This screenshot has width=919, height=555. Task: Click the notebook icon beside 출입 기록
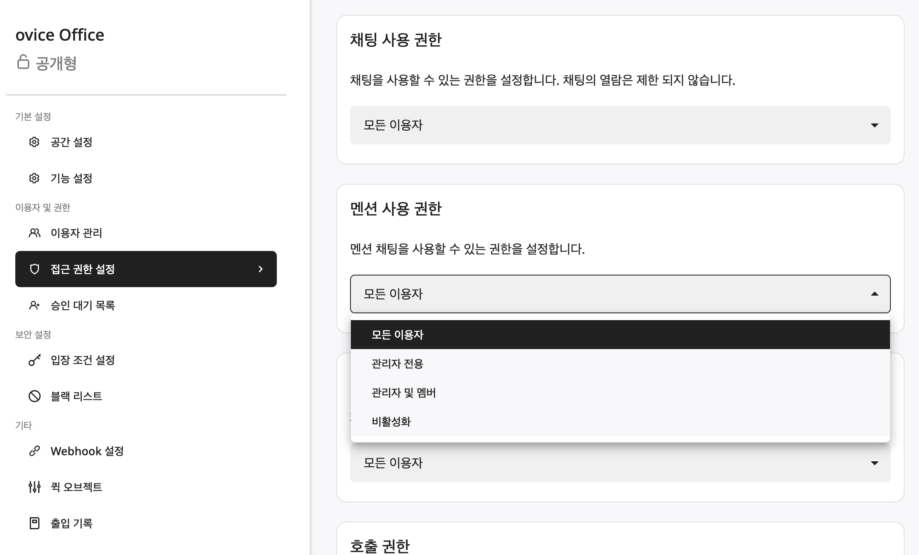[34, 523]
